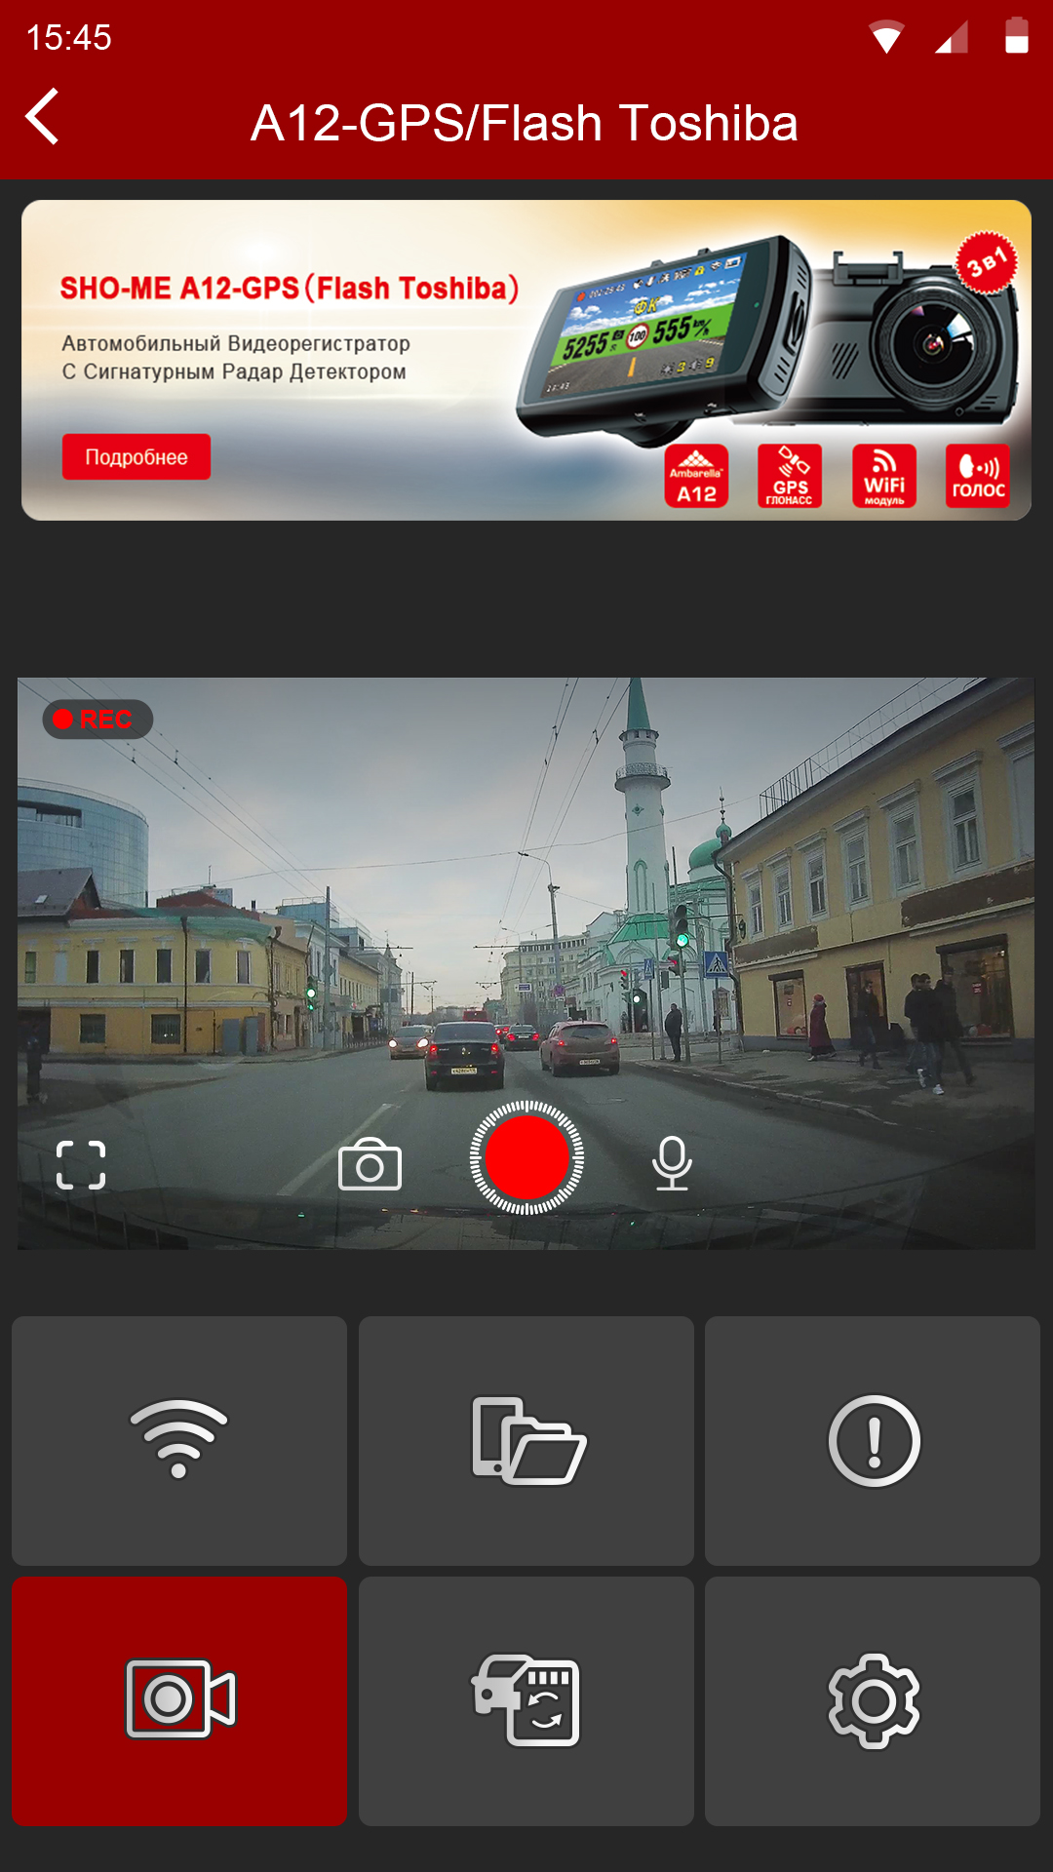Viewport: 1053px width, 1872px height.
Task: Tap the Ambarella A12 badge
Action: point(696,476)
